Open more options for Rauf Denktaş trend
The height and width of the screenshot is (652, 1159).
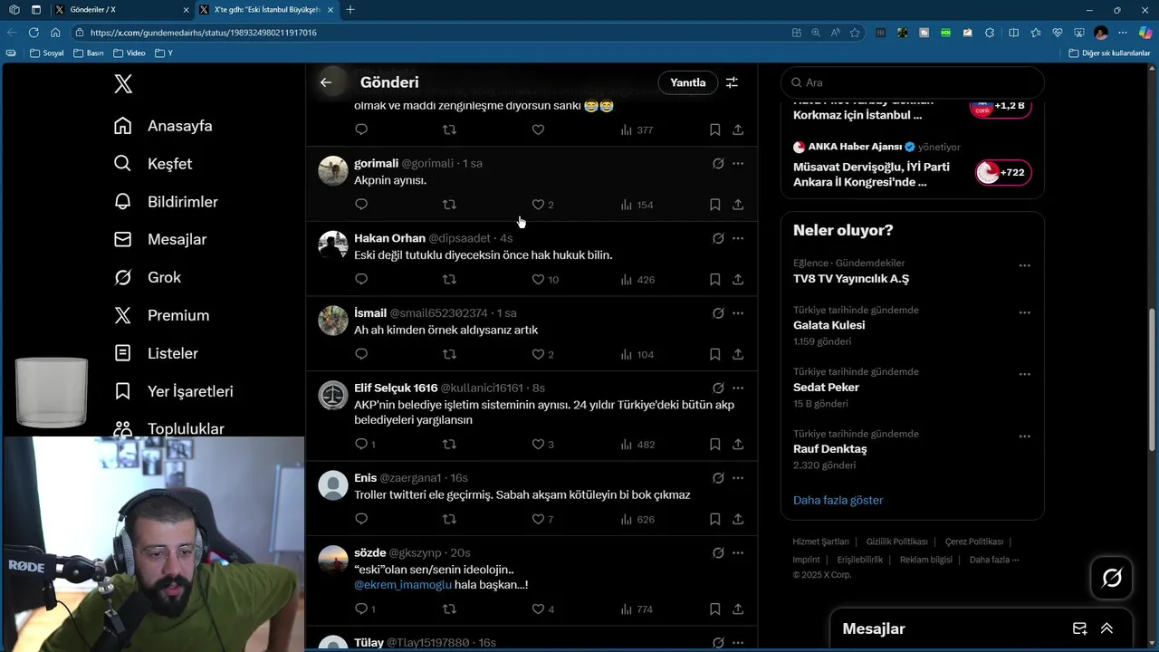[1024, 436]
